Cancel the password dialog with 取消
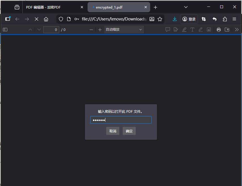Screen dimensions: 242x186 click(112, 131)
